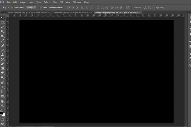The height and width of the screenshot is (127, 191).
Task: Open the Filter menu
Action: coord(55,2)
